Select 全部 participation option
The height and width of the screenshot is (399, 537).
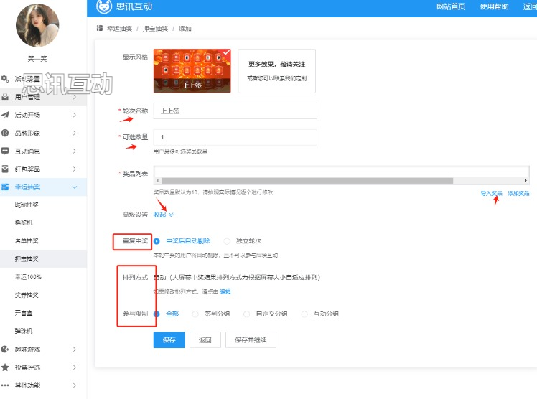click(x=157, y=314)
